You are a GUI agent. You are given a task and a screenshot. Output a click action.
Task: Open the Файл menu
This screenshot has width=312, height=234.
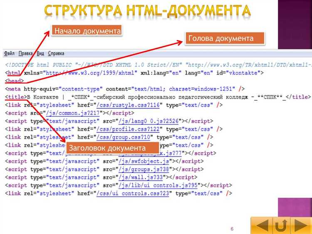(x=9, y=53)
